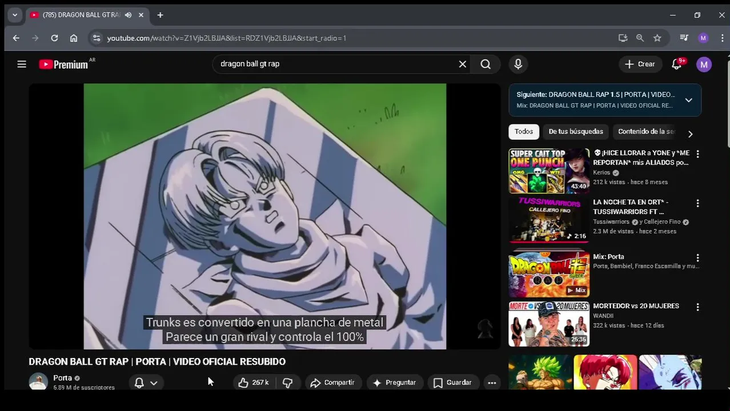Click the search magnifier button
The width and height of the screenshot is (730, 411).
[x=486, y=65]
